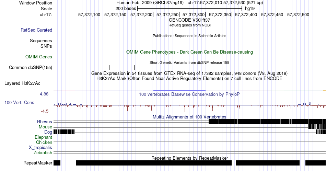Click the SNPs track label
The width and height of the screenshot is (326, 171).
pos(46,46)
